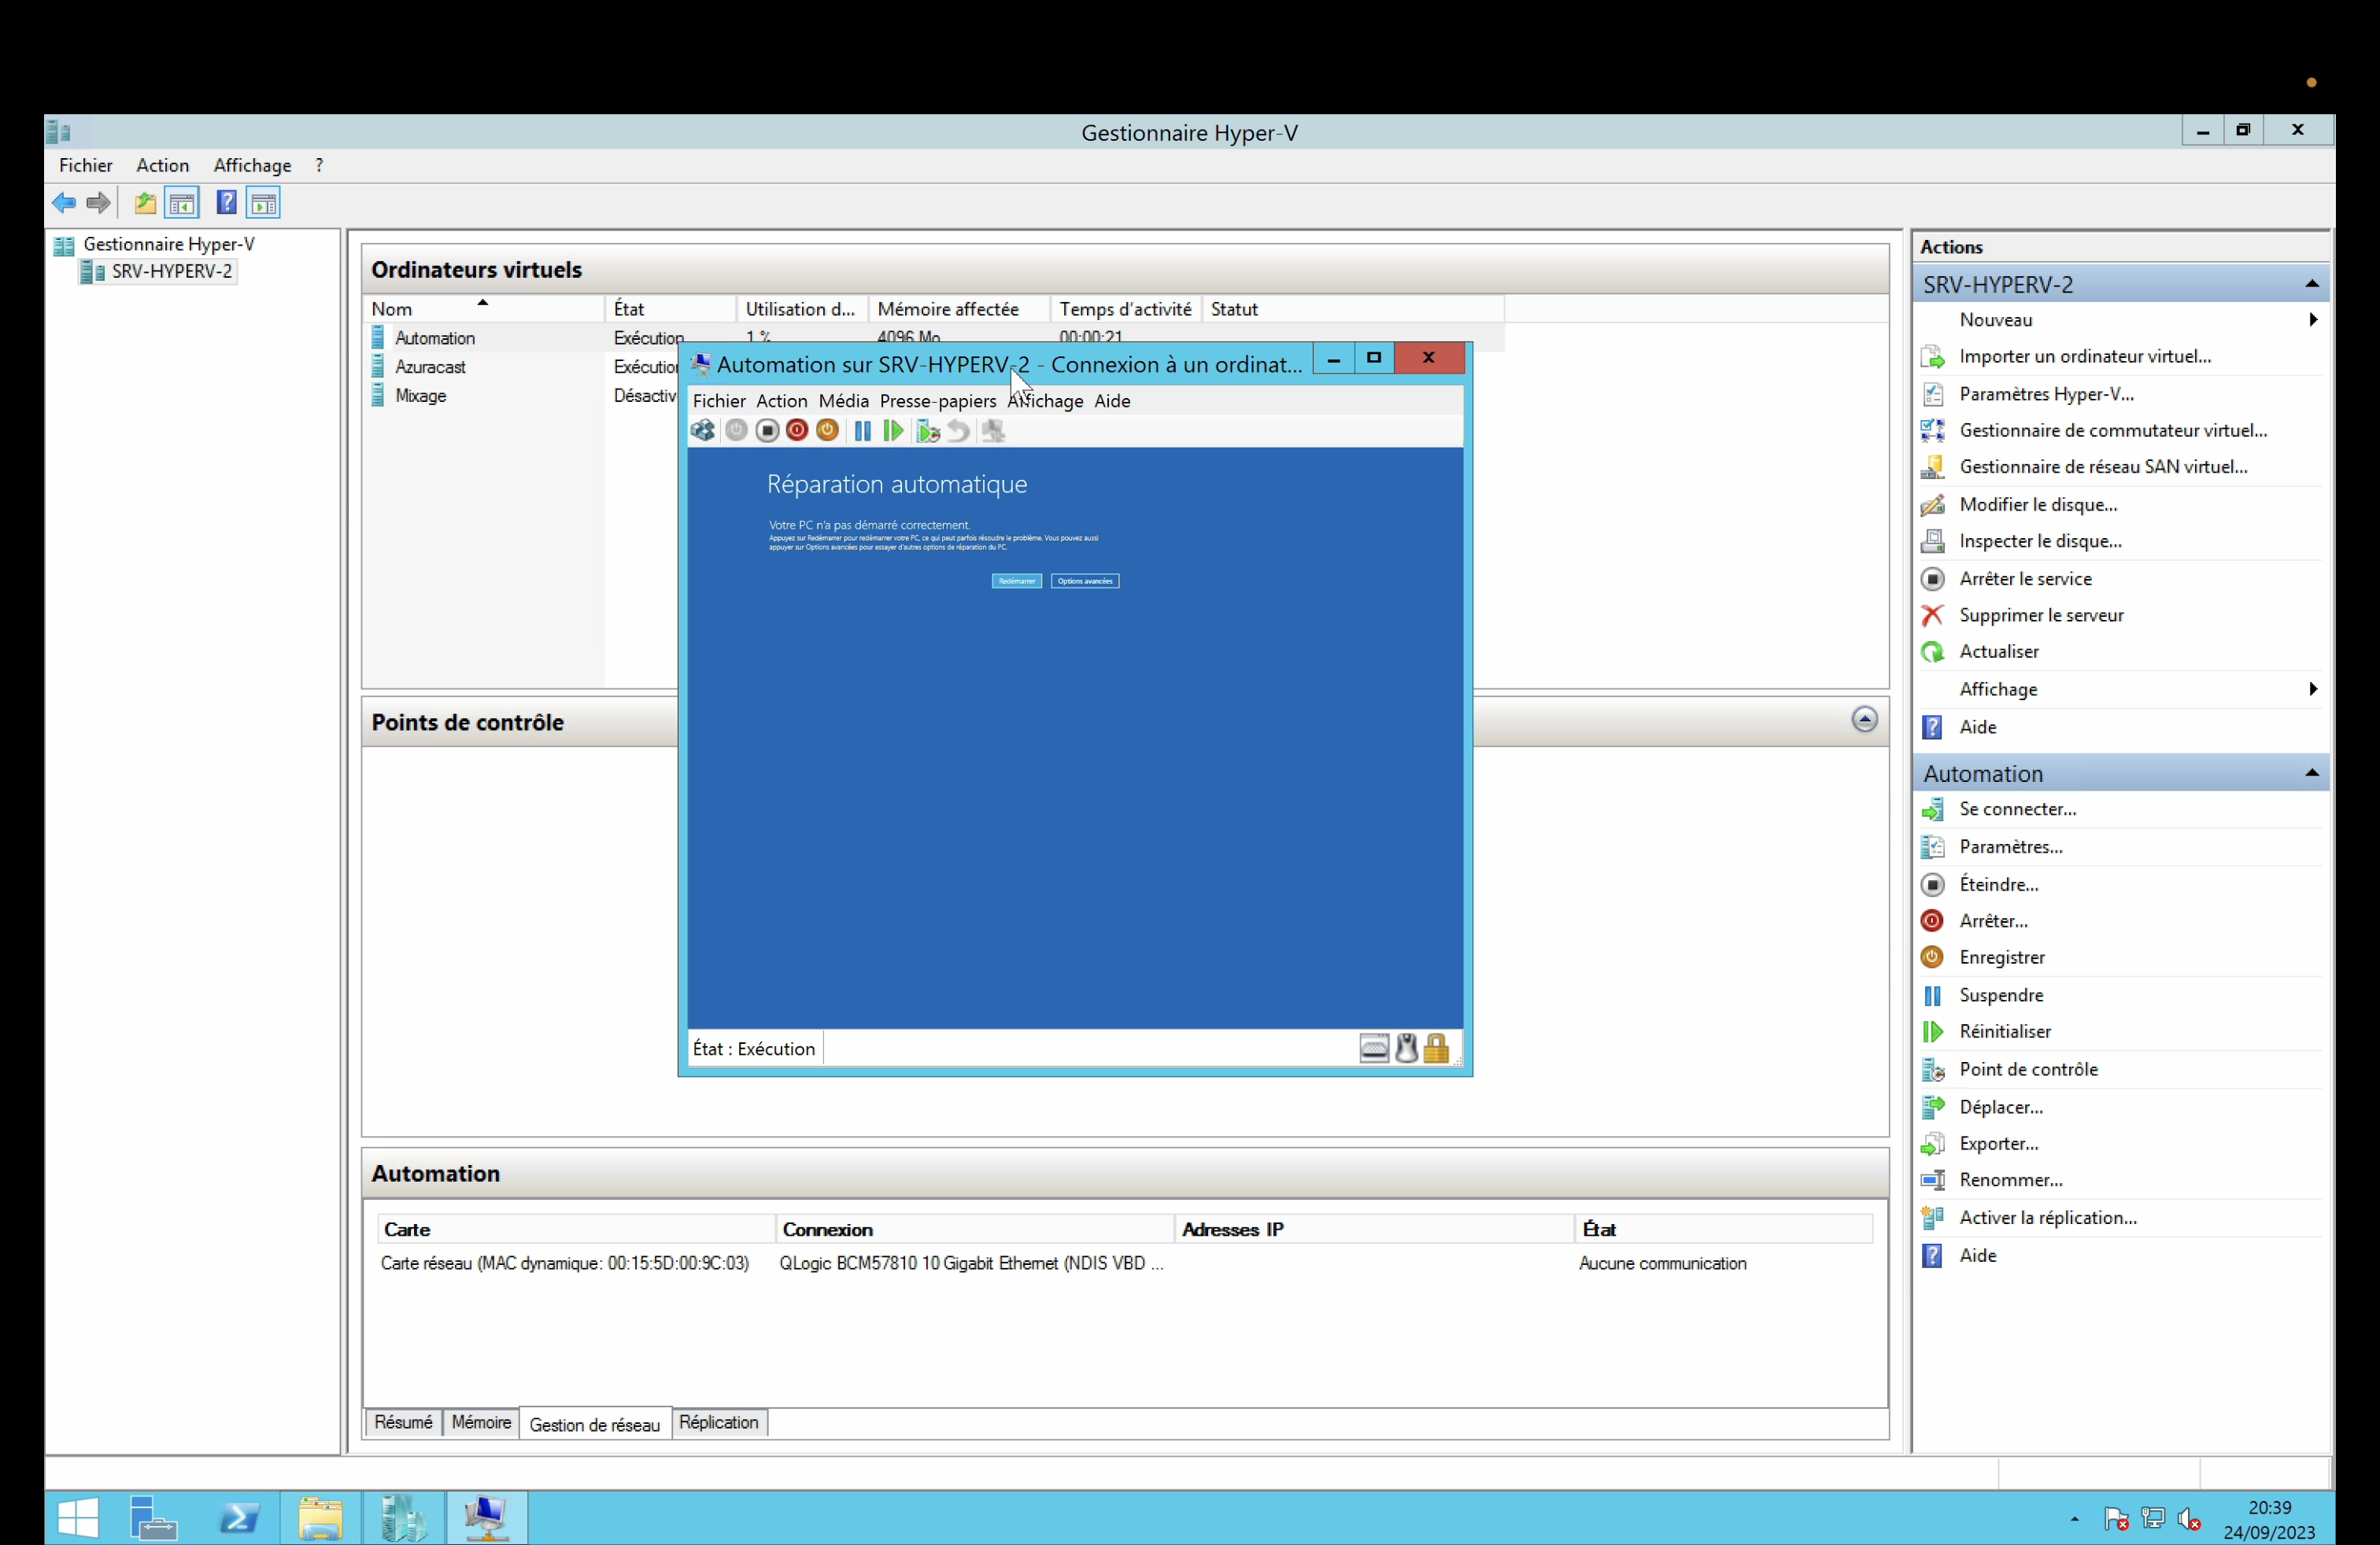Click Se connecter under Automation actions
This screenshot has width=2380, height=1545.
(2017, 809)
